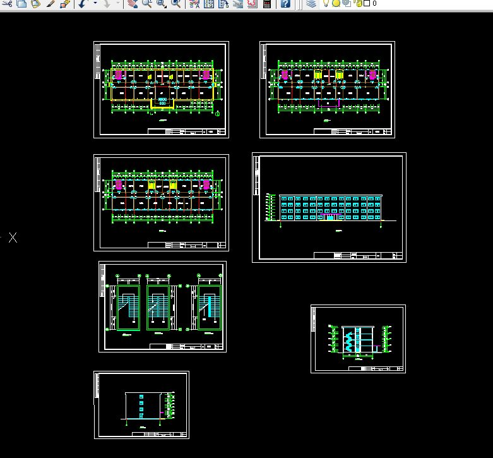Select the Match Properties paintbrush tool
Viewport: 493px width, 458px height.
click(50, 4)
